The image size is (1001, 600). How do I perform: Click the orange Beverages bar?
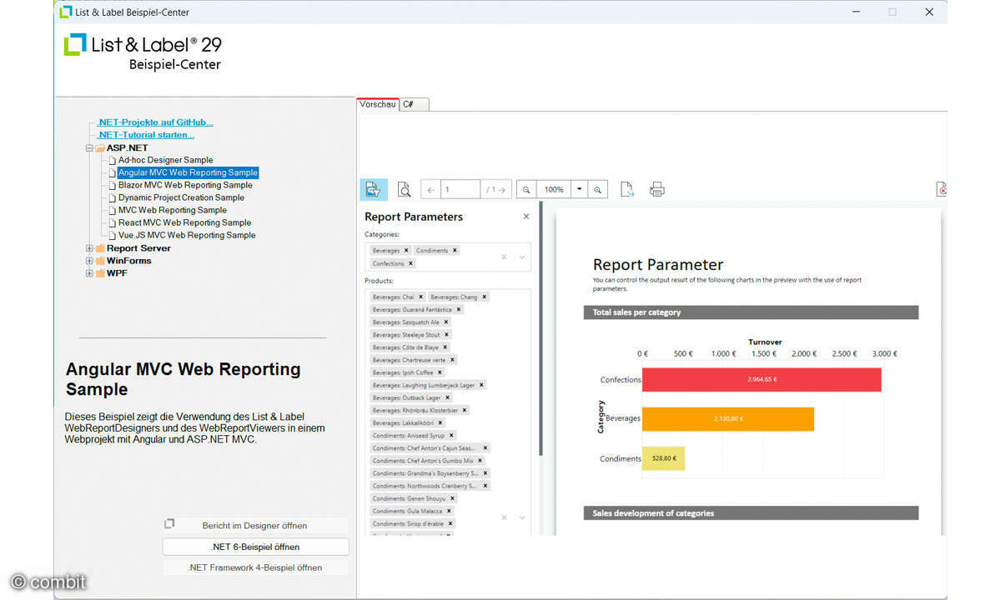[728, 418]
